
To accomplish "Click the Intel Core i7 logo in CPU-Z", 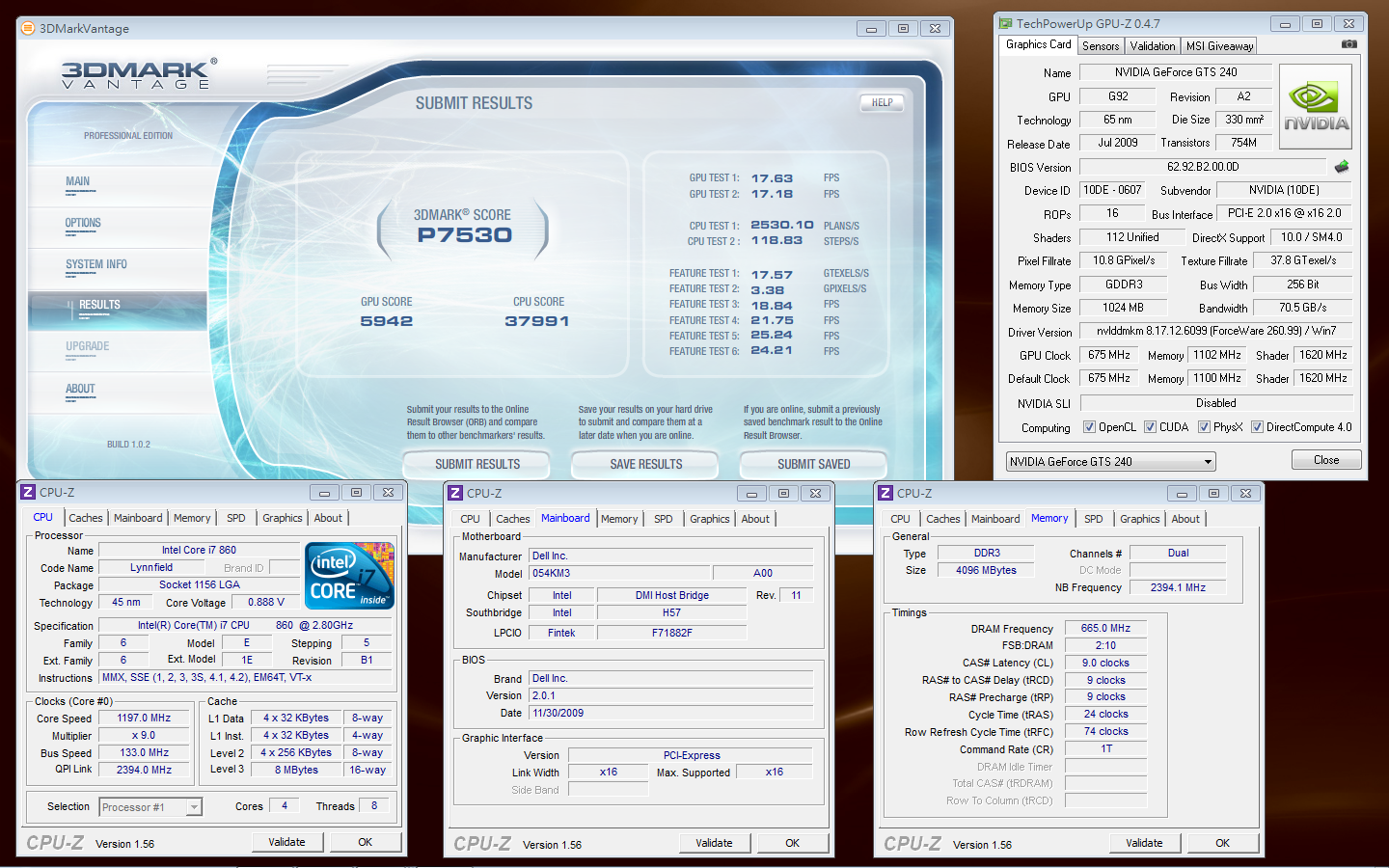I will click(349, 576).
